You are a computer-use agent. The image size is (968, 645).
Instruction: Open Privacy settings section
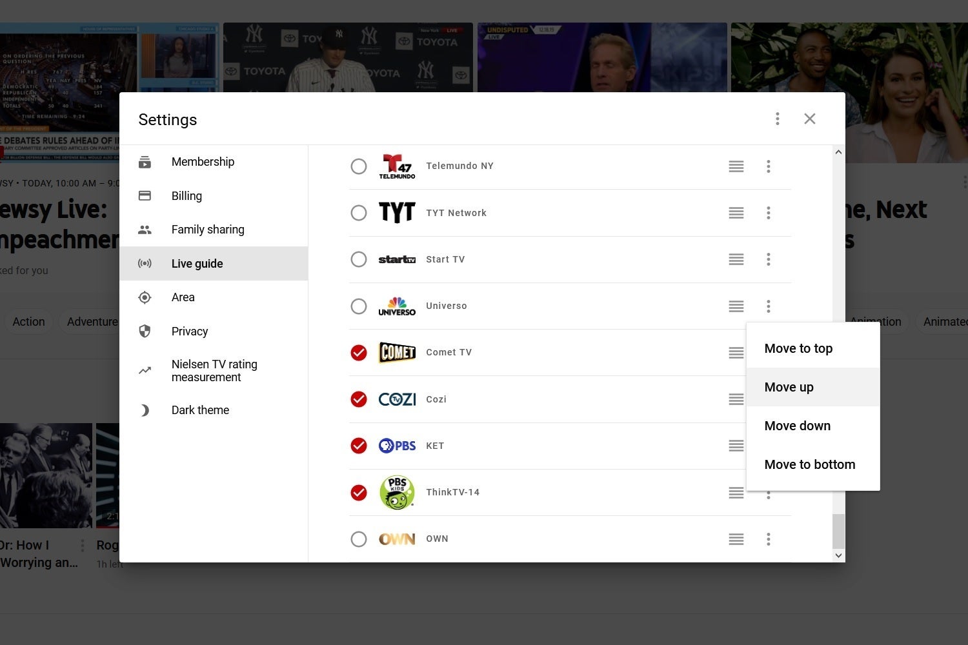coord(214,331)
